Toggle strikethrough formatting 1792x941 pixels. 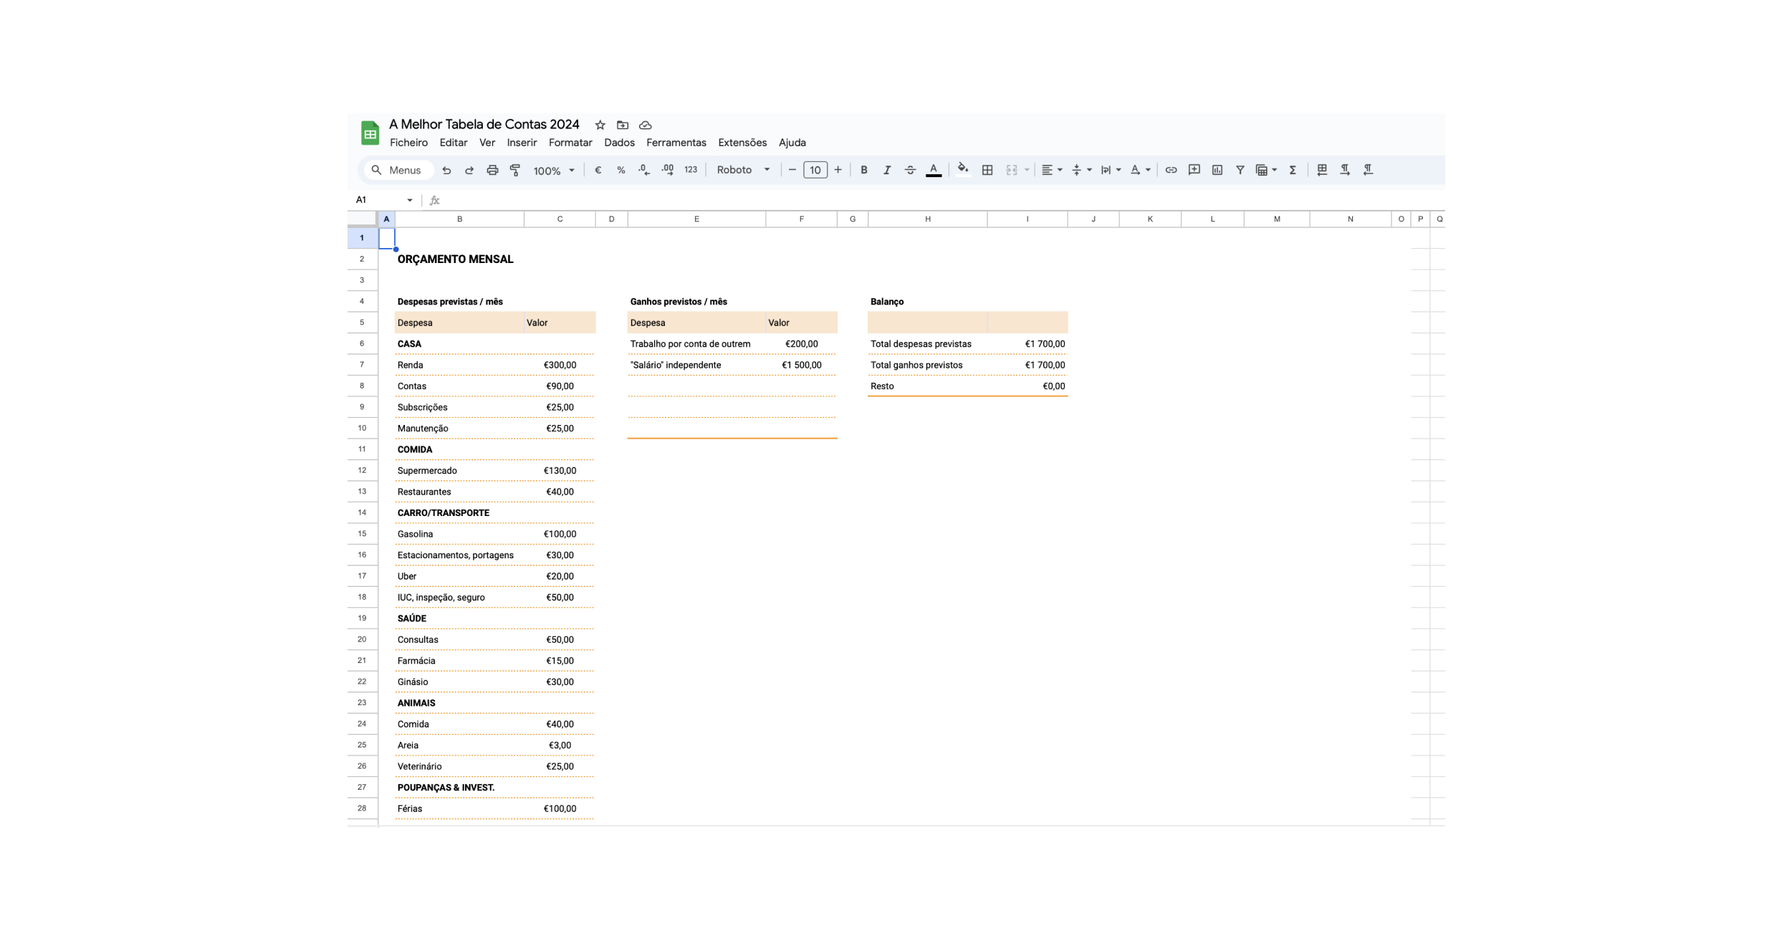coord(910,170)
